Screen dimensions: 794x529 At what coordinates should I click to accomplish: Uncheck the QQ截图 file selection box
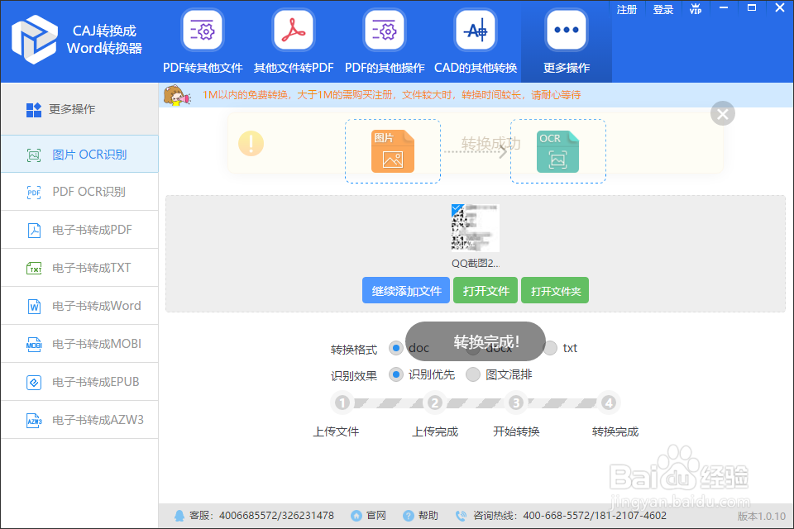456,207
